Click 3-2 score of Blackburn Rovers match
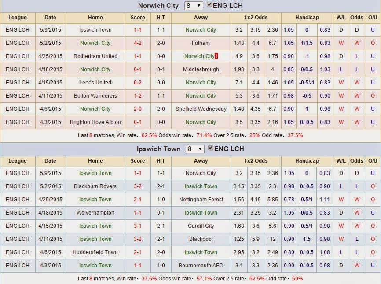Image resolution: width=381 pixels, height=284 pixels. tap(138, 186)
